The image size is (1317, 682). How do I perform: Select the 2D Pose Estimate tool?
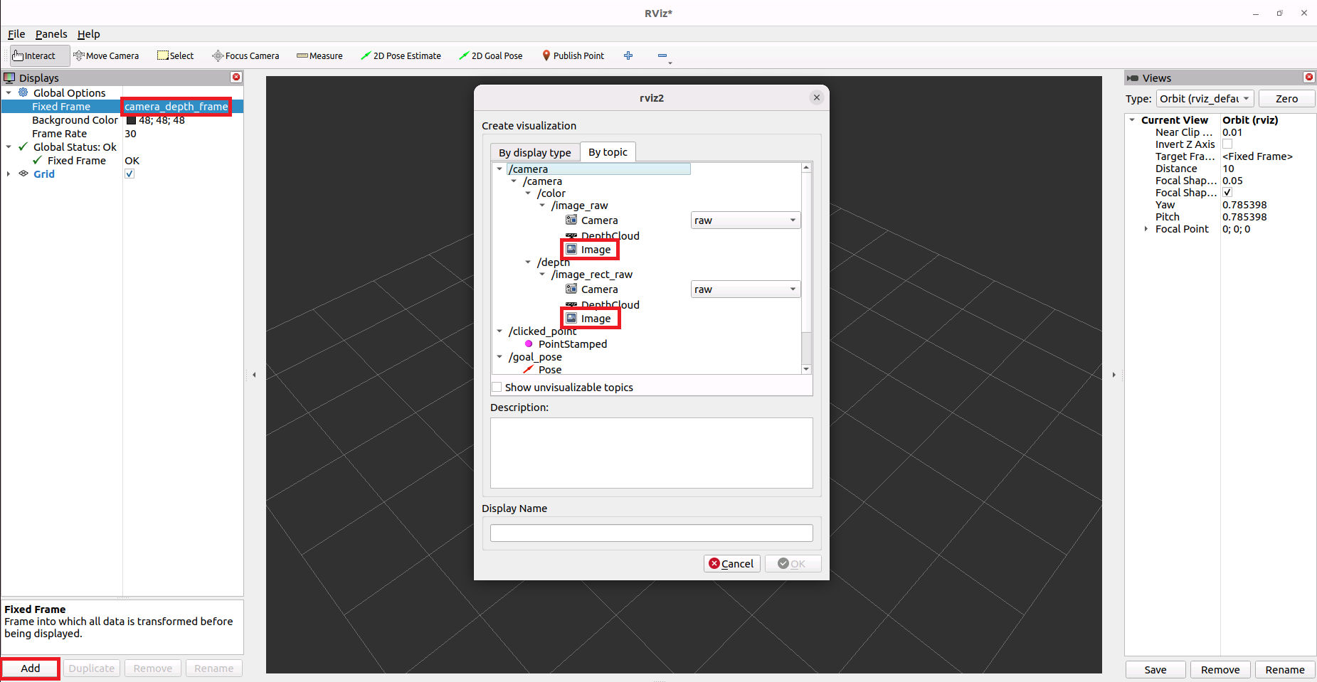coord(401,55)
